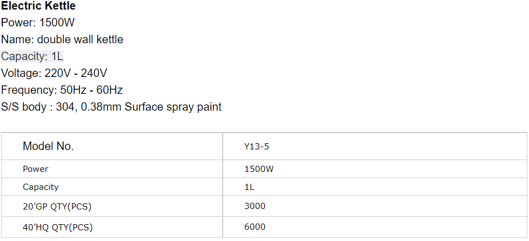529x241 pixels.
Task: Click the Voltage: 220V - 240V line
Action: 54,73
